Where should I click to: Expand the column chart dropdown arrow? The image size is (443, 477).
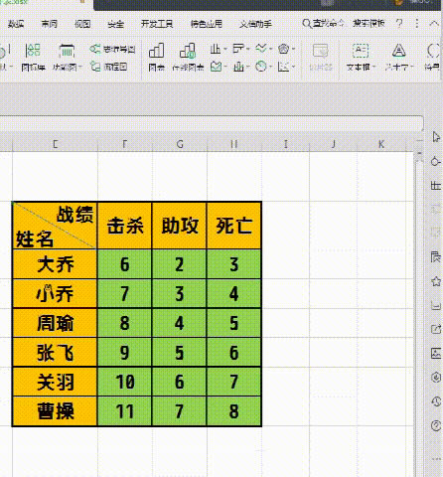[225, 49]
